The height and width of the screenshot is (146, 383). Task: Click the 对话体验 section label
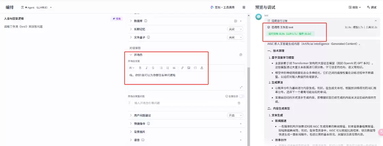tap(135, 48)
